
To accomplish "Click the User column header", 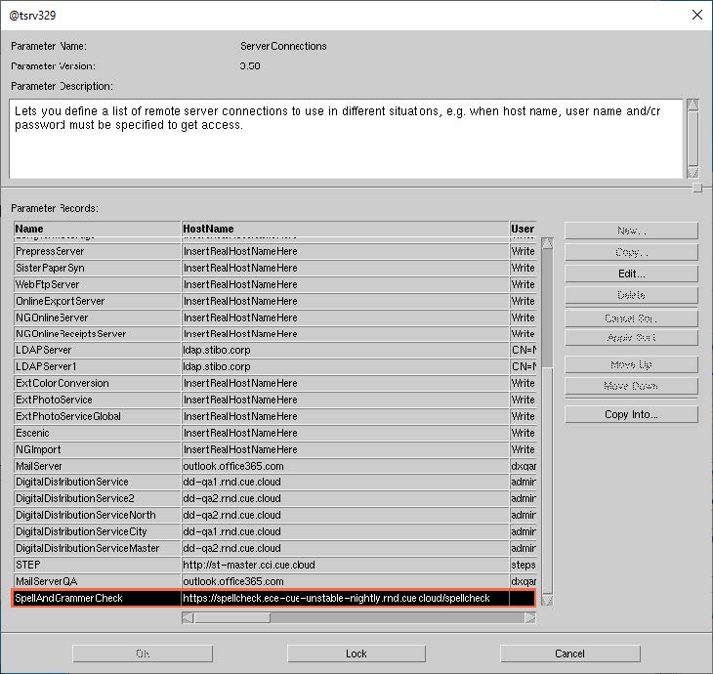I will 523,229.
